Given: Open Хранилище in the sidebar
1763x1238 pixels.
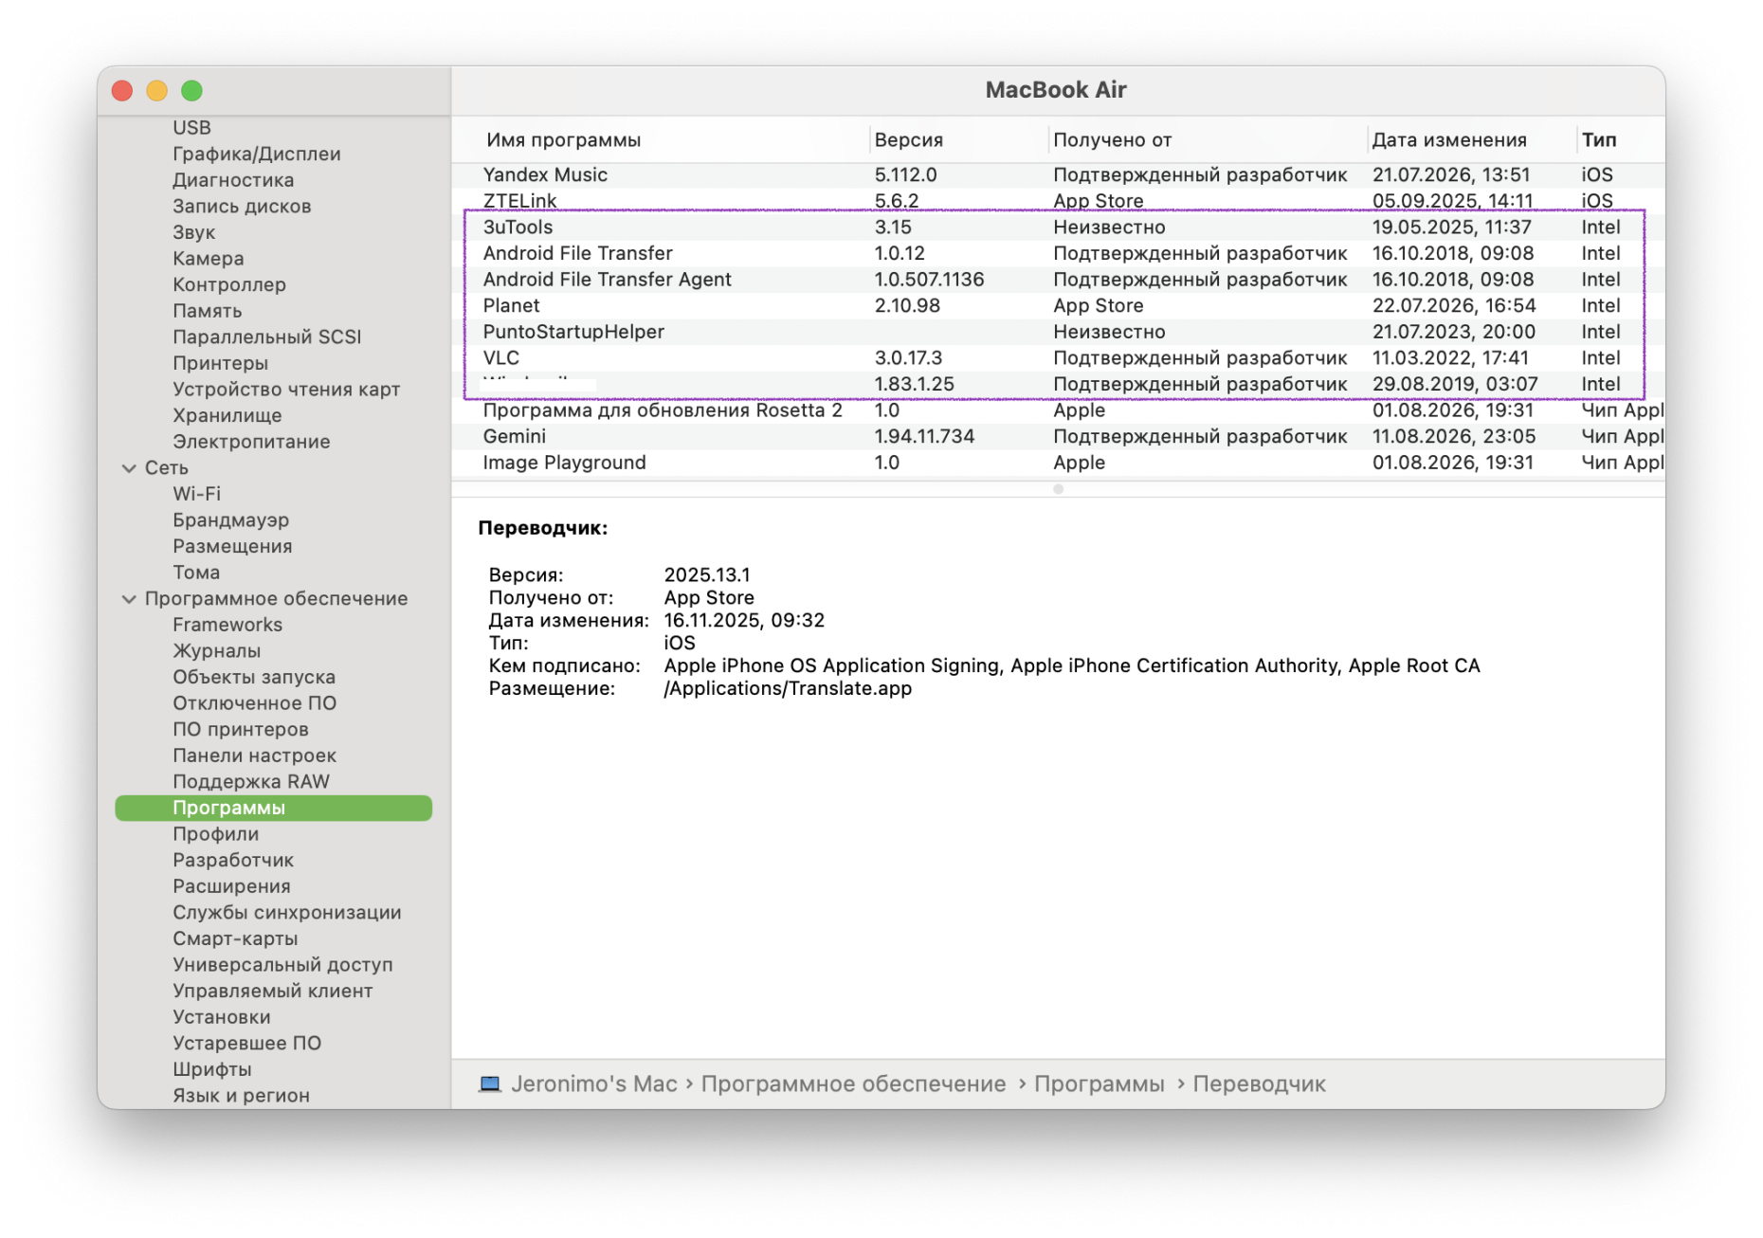Looking at the screenshot, I should 227,415.
